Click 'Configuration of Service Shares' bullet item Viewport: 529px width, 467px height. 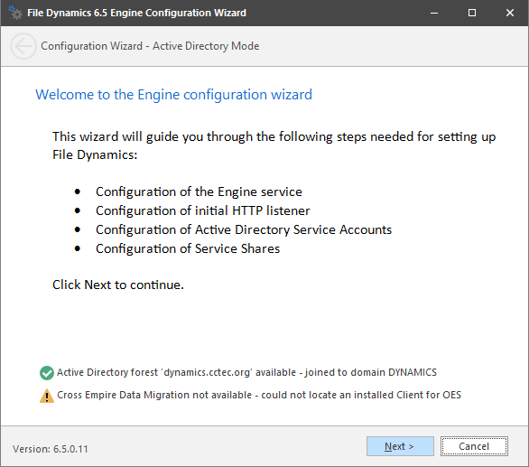point(188,248)
